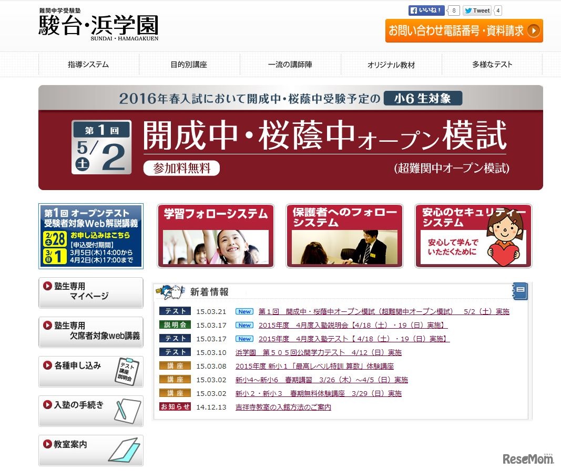This screenshot has width=561, height=471.
Task: Open link 2015年度 4月度入塾テスト
Action: [x=354, y=339]
